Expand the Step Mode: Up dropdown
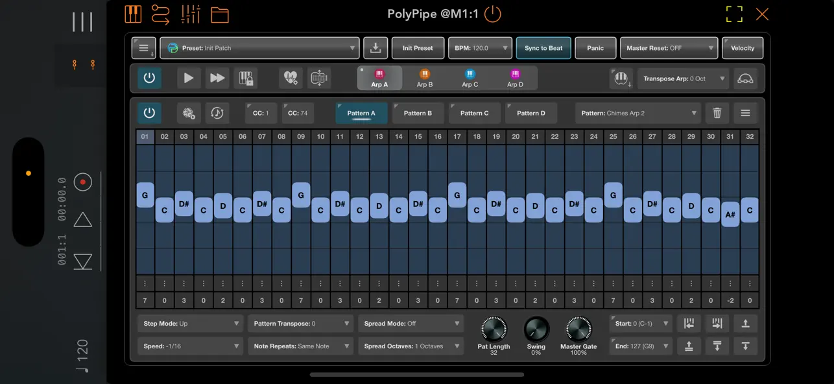Image resolution: width=834 pixels, height=384 pixels. (190, 323)
